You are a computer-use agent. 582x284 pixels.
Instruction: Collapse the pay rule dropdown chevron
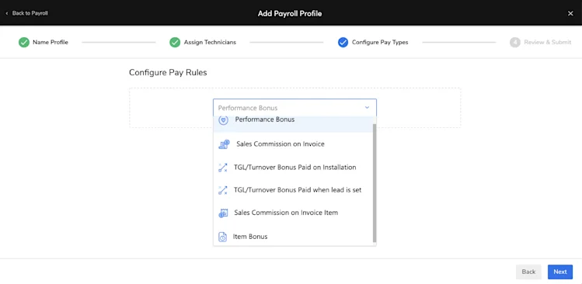pyautogui.click(x=367, y=108)
